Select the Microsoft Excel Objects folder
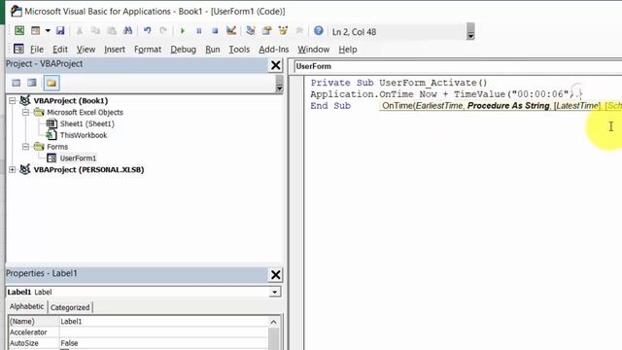The width and height of the screenshot is (622, 350). [x=85, y=113]
